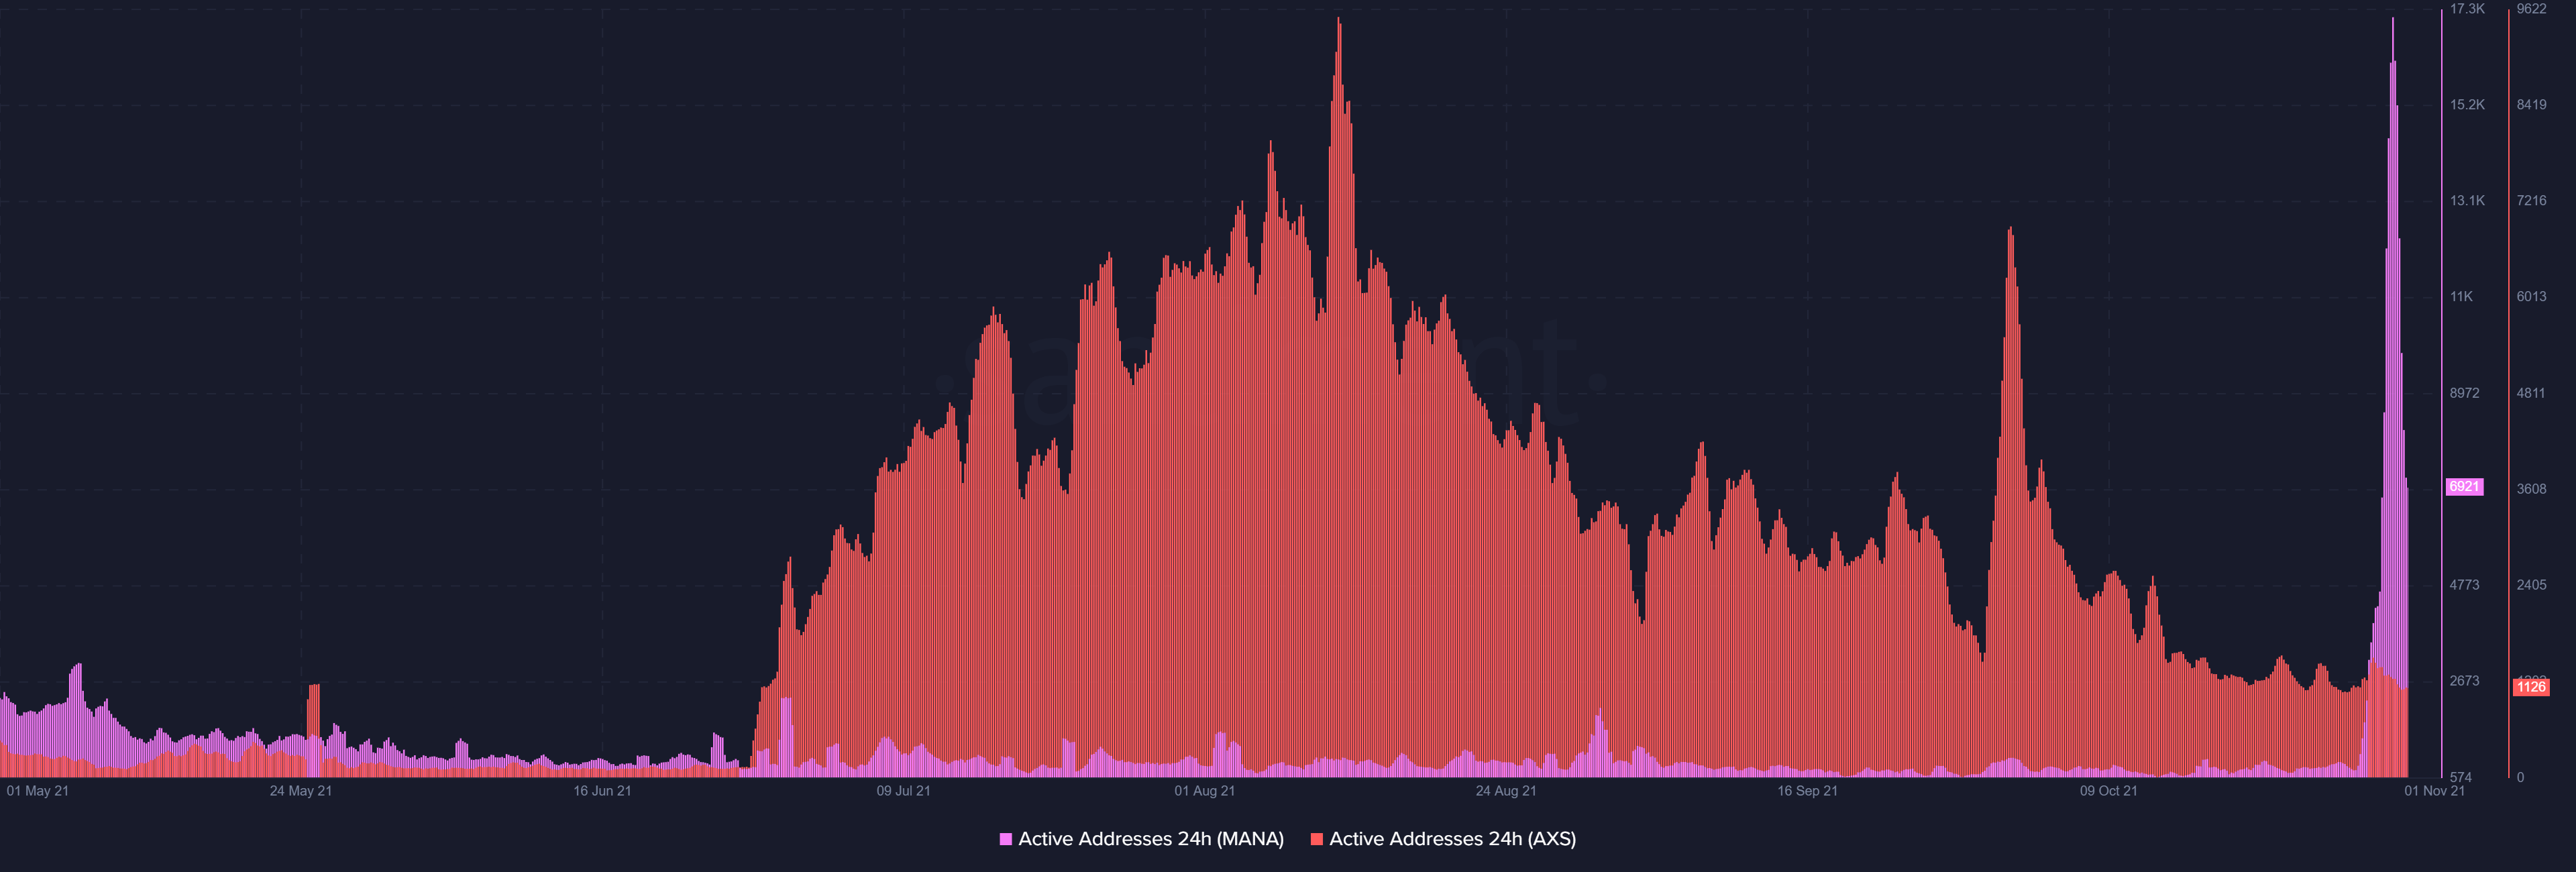
Task: Click the 16 Jun 21 date label
Action: [602, 791]
